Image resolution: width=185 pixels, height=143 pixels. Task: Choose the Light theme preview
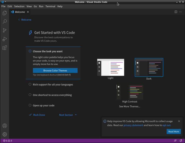(110, 67)
